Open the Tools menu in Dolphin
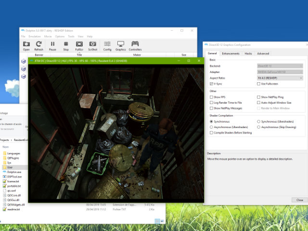The height and width of the screenshot is (231, 308). pyautogui.click(x=71, y=37)
